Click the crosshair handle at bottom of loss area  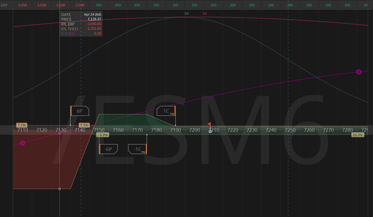coord(60,189)
